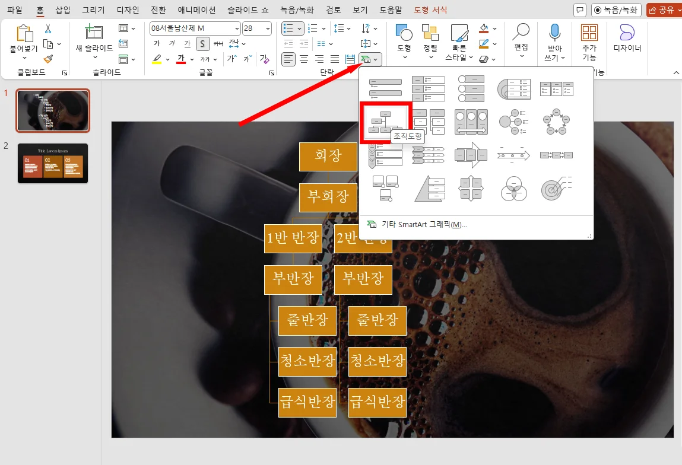The height and width of the screenshot is (465, 682).
Task: Open the shape fill paint bucket
Action: (484, 28)
